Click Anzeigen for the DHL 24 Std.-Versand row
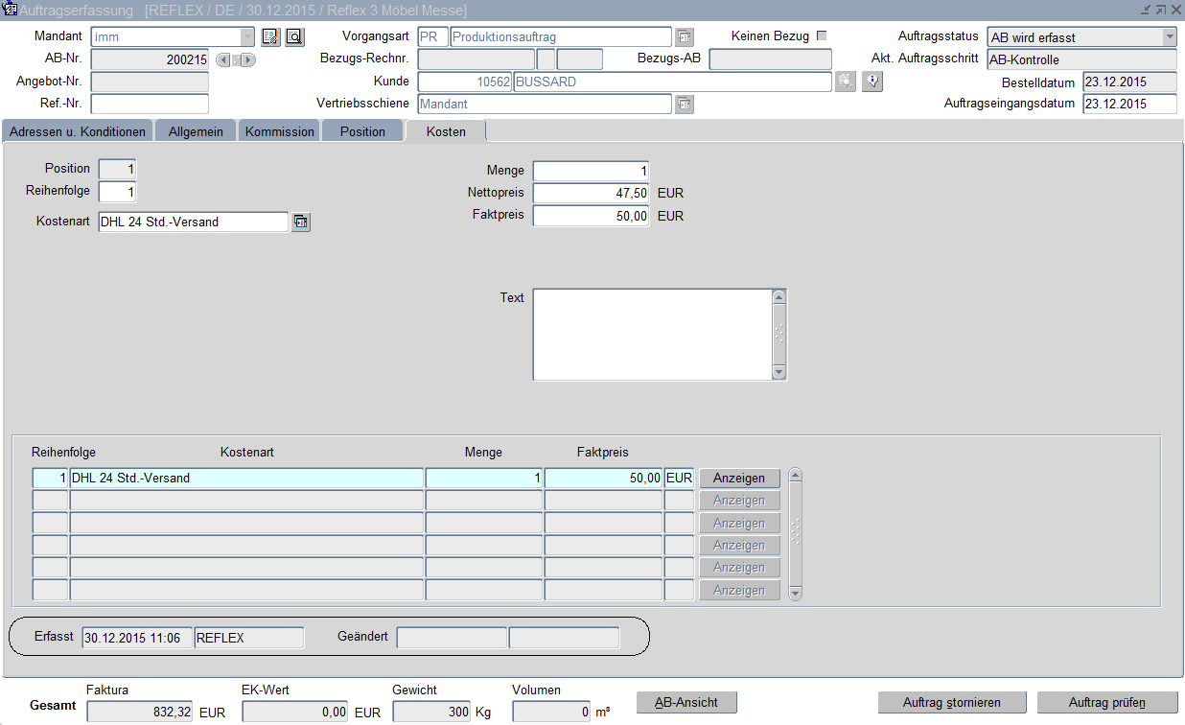 click(x=738, y=479)
